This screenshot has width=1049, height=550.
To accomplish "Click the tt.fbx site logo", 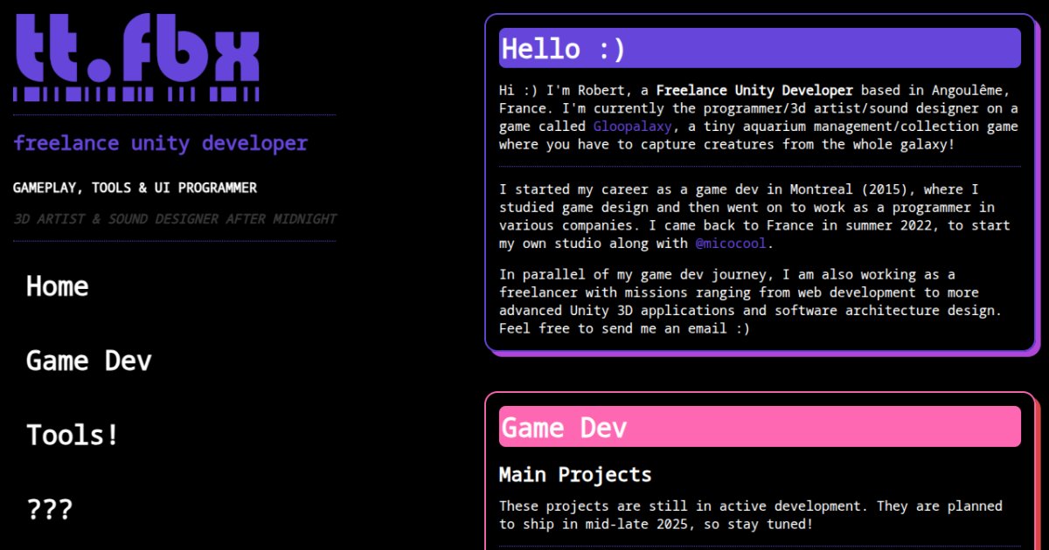I will (136, 48).
